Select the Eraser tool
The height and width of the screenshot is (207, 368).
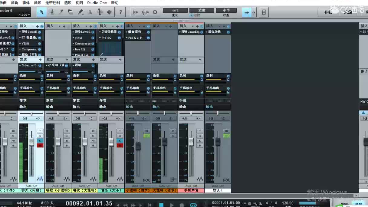click(71, 12)
